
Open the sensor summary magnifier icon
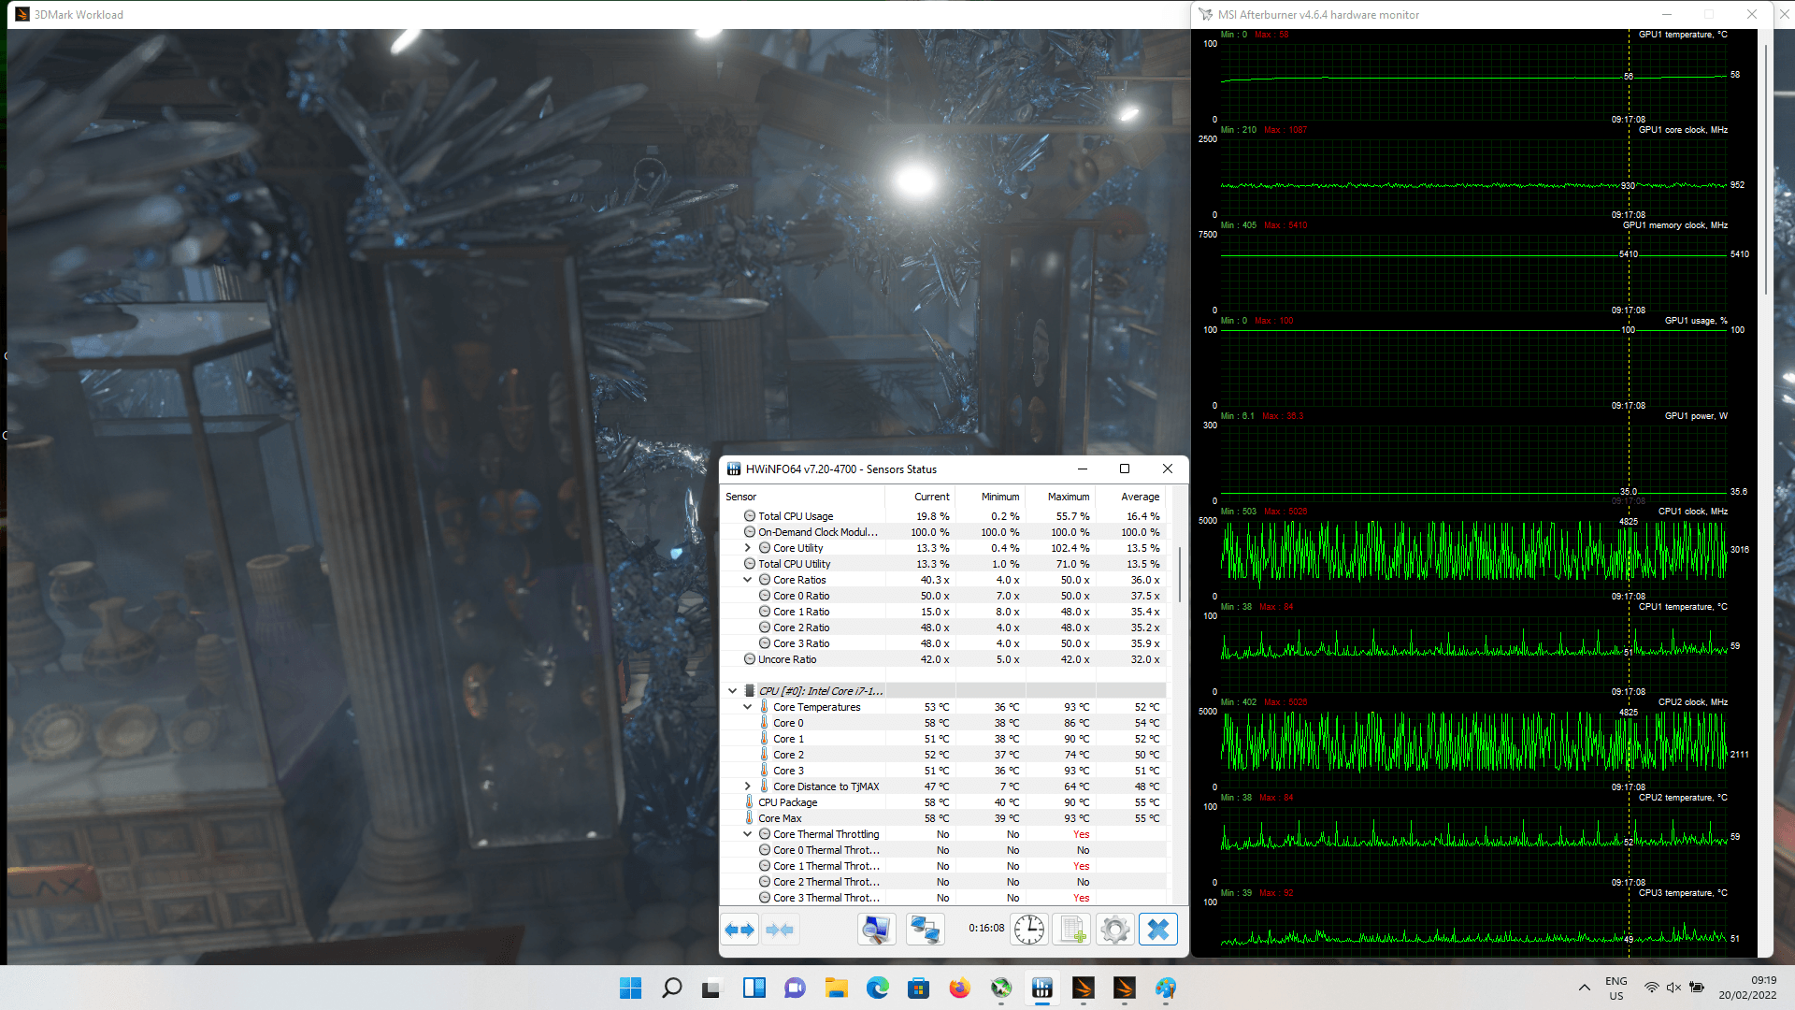point(876,930)
